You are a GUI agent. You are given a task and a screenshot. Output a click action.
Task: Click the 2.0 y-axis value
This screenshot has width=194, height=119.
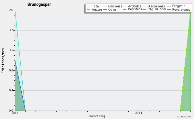[11, 10]
